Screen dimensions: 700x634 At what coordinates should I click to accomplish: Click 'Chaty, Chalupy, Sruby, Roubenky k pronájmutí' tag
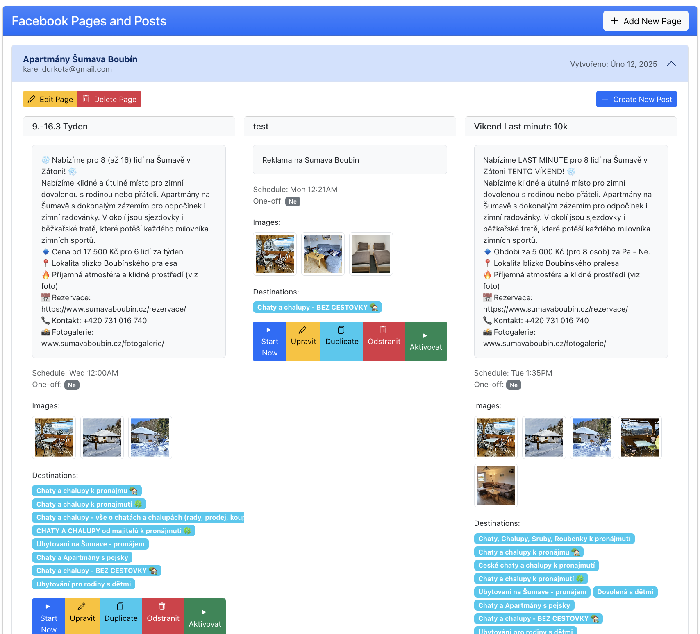pos(554,539)
